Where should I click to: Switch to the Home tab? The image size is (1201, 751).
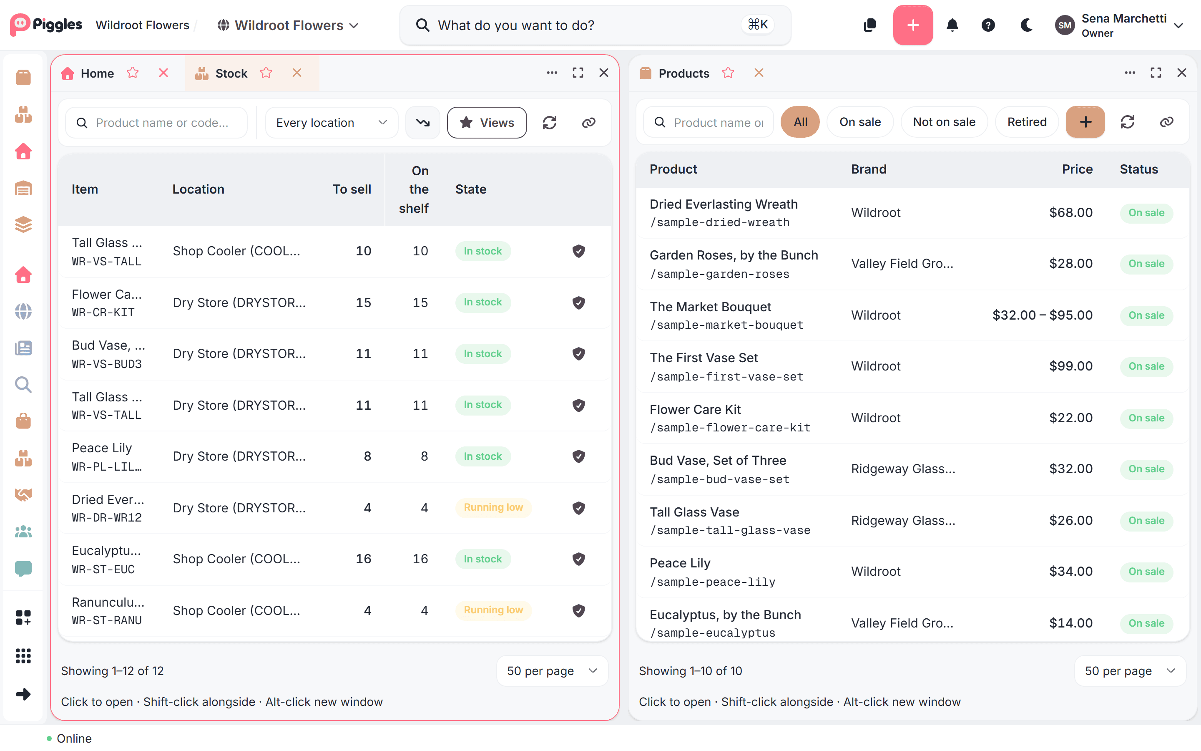pos(97,73)
